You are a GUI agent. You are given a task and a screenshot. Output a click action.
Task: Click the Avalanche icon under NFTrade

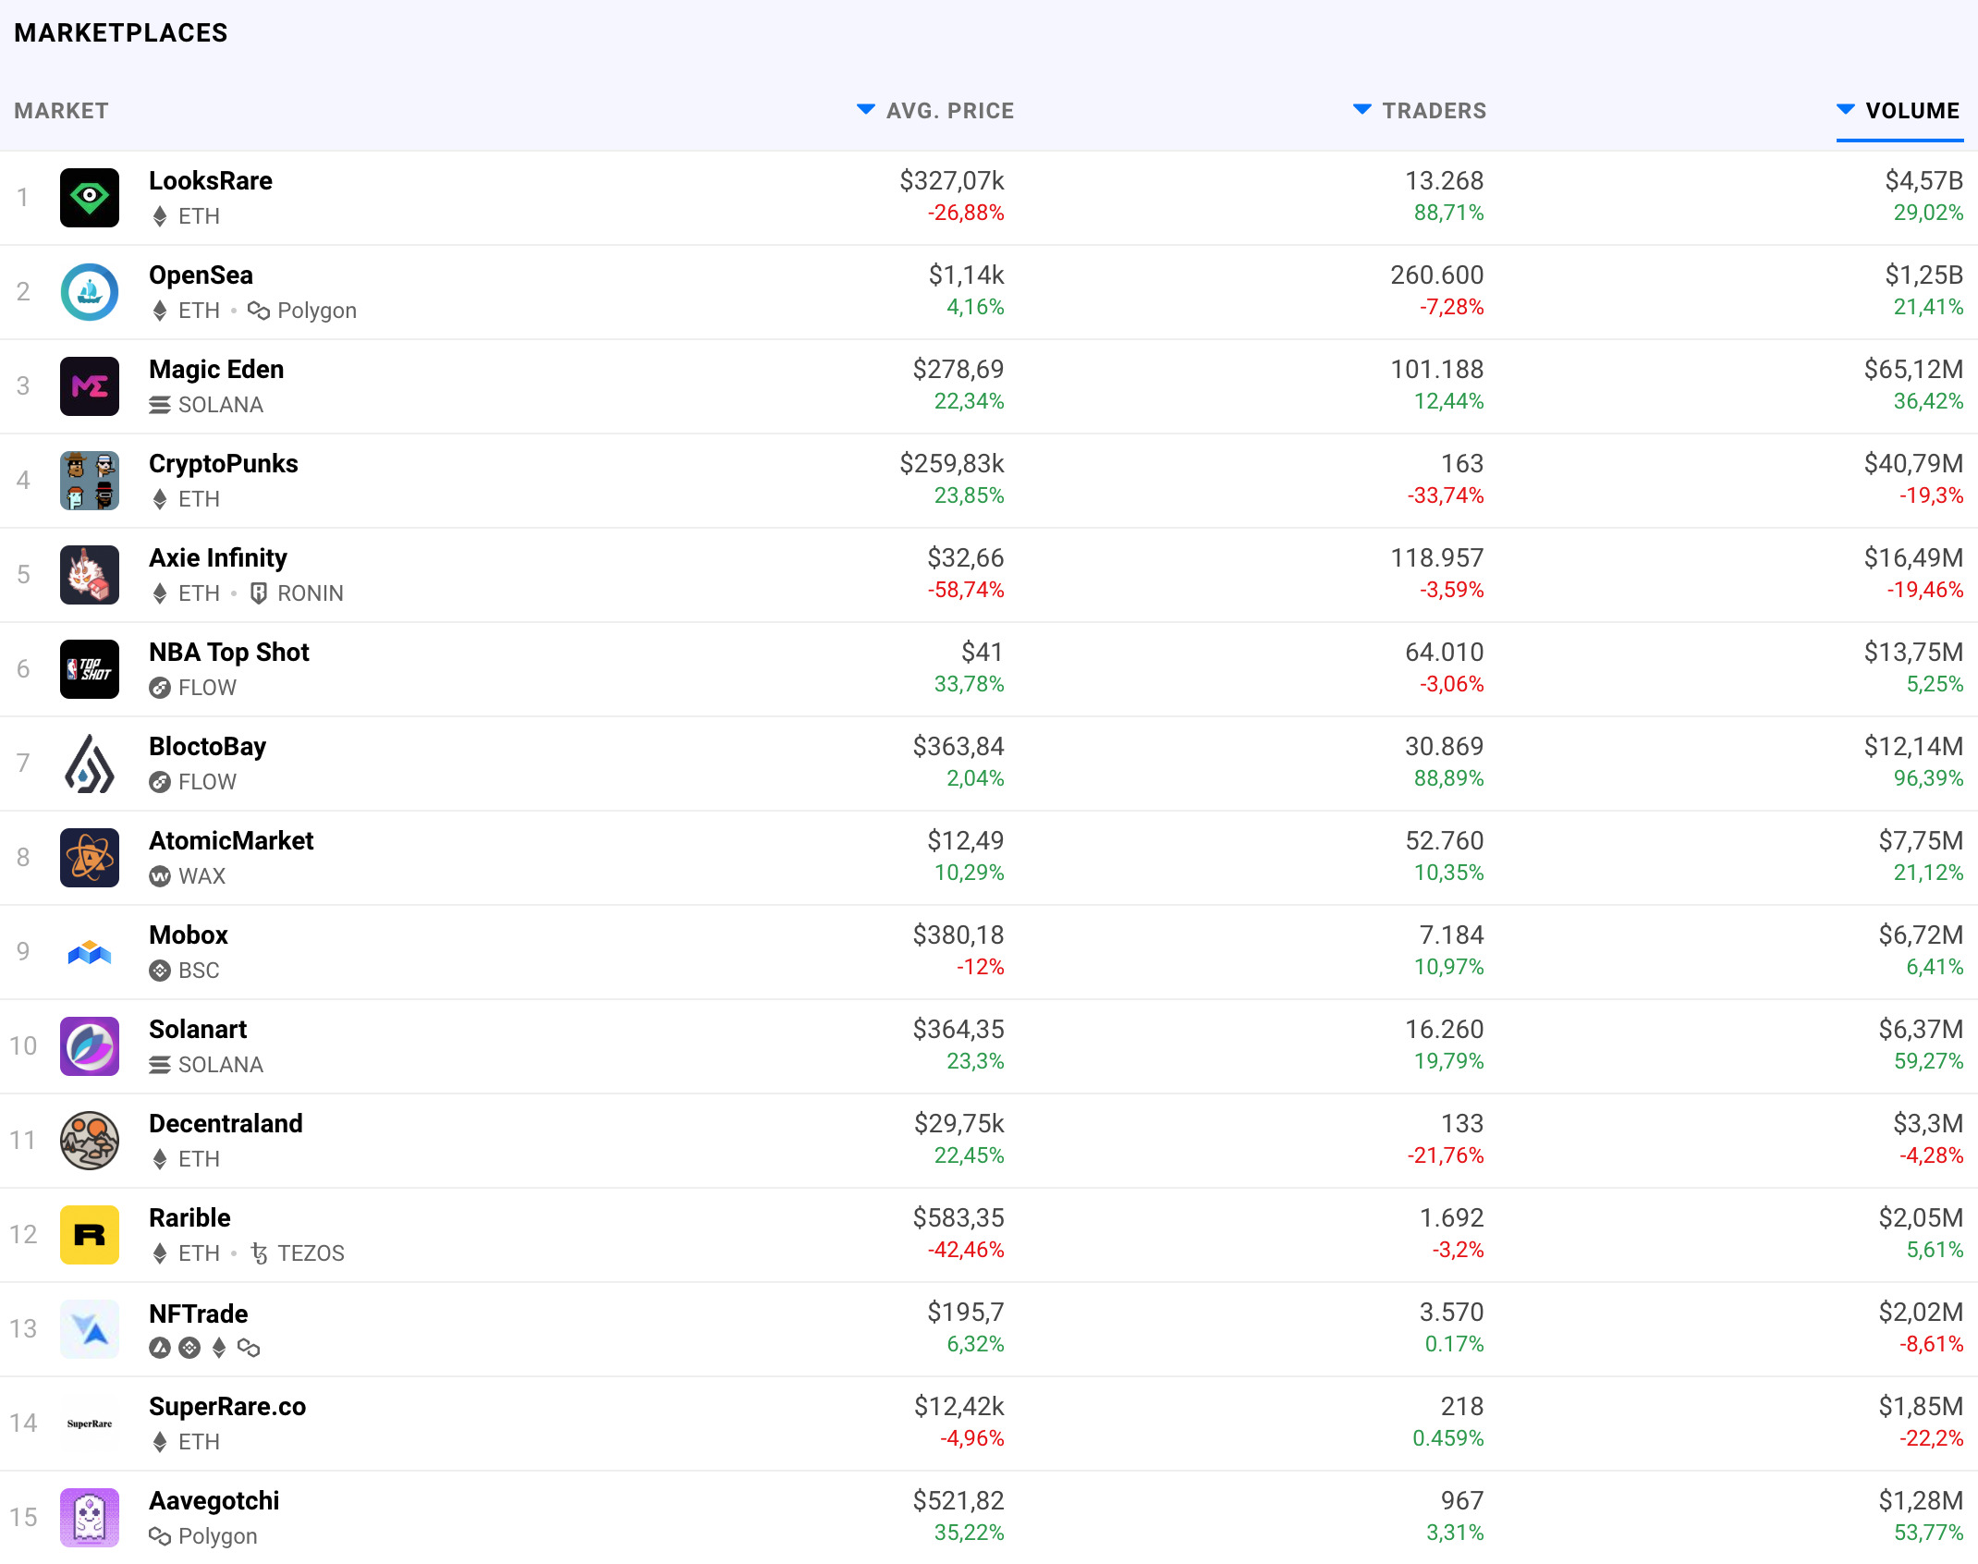(x=160, y=1348)
